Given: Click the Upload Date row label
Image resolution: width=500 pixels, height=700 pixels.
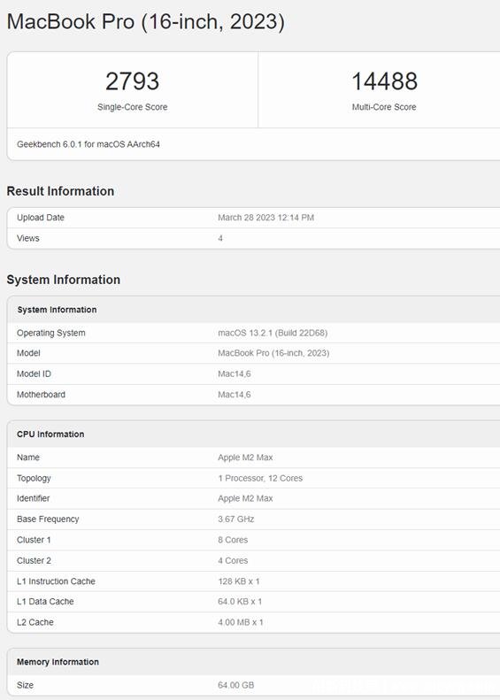Looking at the screenshot, I should pyautogui.click(x=41, y=218).
